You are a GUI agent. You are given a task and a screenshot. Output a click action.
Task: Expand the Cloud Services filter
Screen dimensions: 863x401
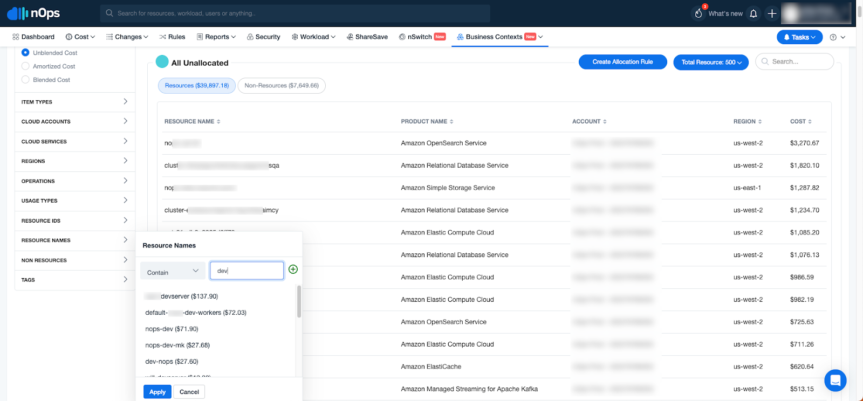coord(75,142)
